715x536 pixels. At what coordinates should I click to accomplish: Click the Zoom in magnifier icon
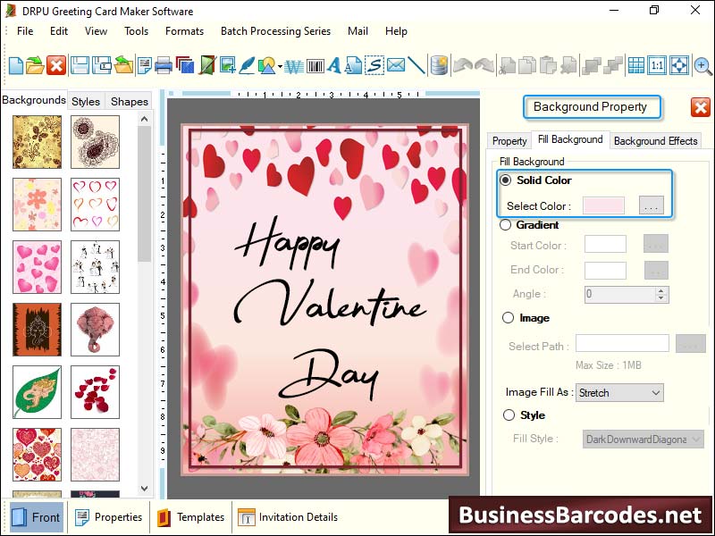[x=702, y=65]
